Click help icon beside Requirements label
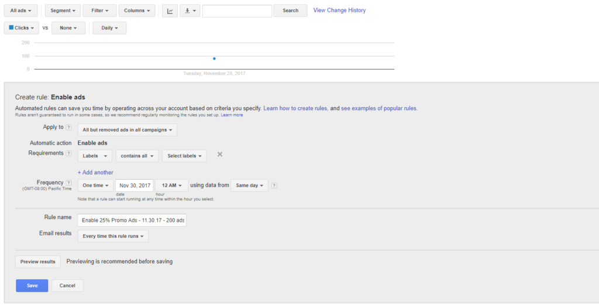The image size is (599, 305). coord(69,153)
